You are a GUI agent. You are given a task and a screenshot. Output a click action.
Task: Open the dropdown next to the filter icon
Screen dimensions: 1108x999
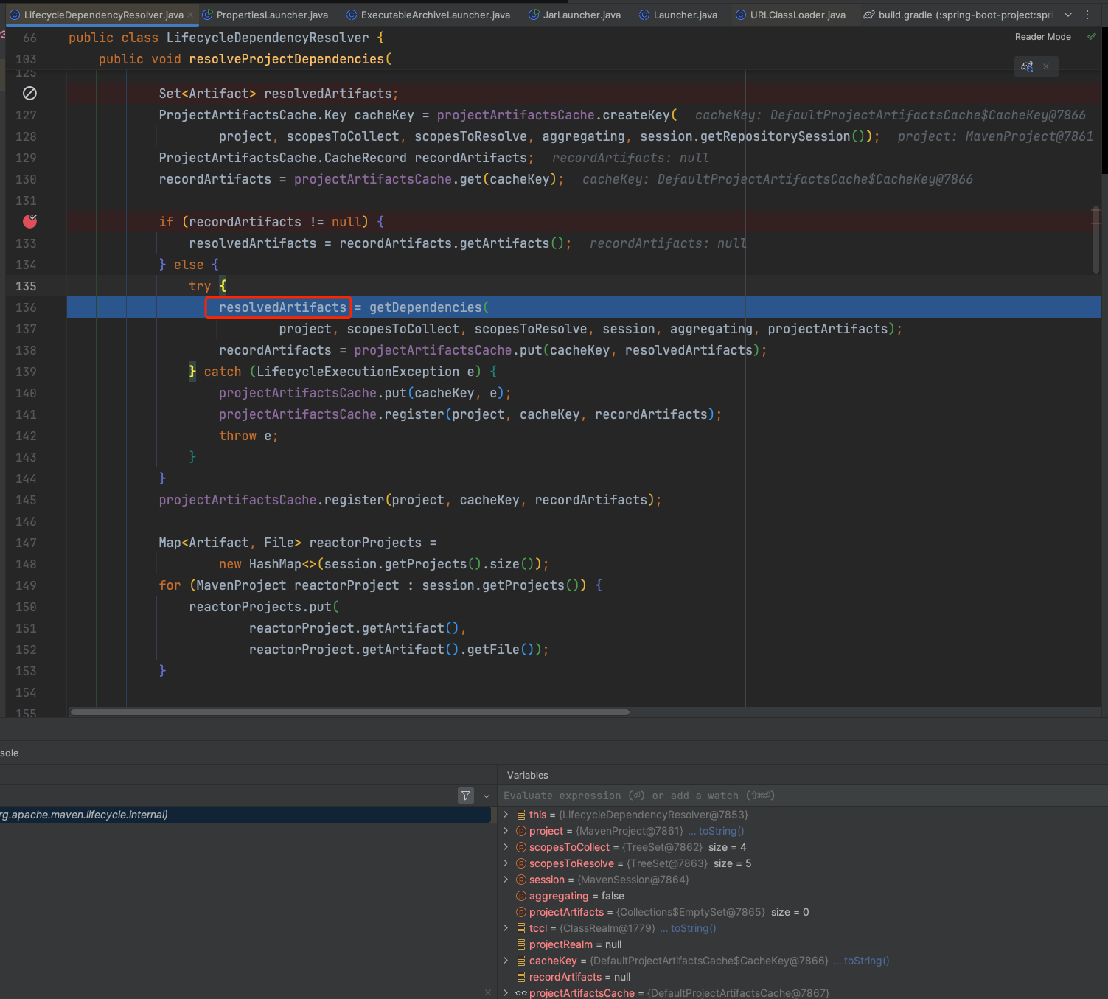(x=487, y=796)
